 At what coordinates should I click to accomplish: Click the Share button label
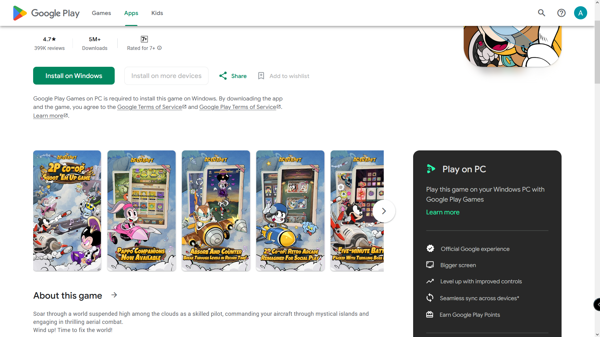tap(239, 76)
